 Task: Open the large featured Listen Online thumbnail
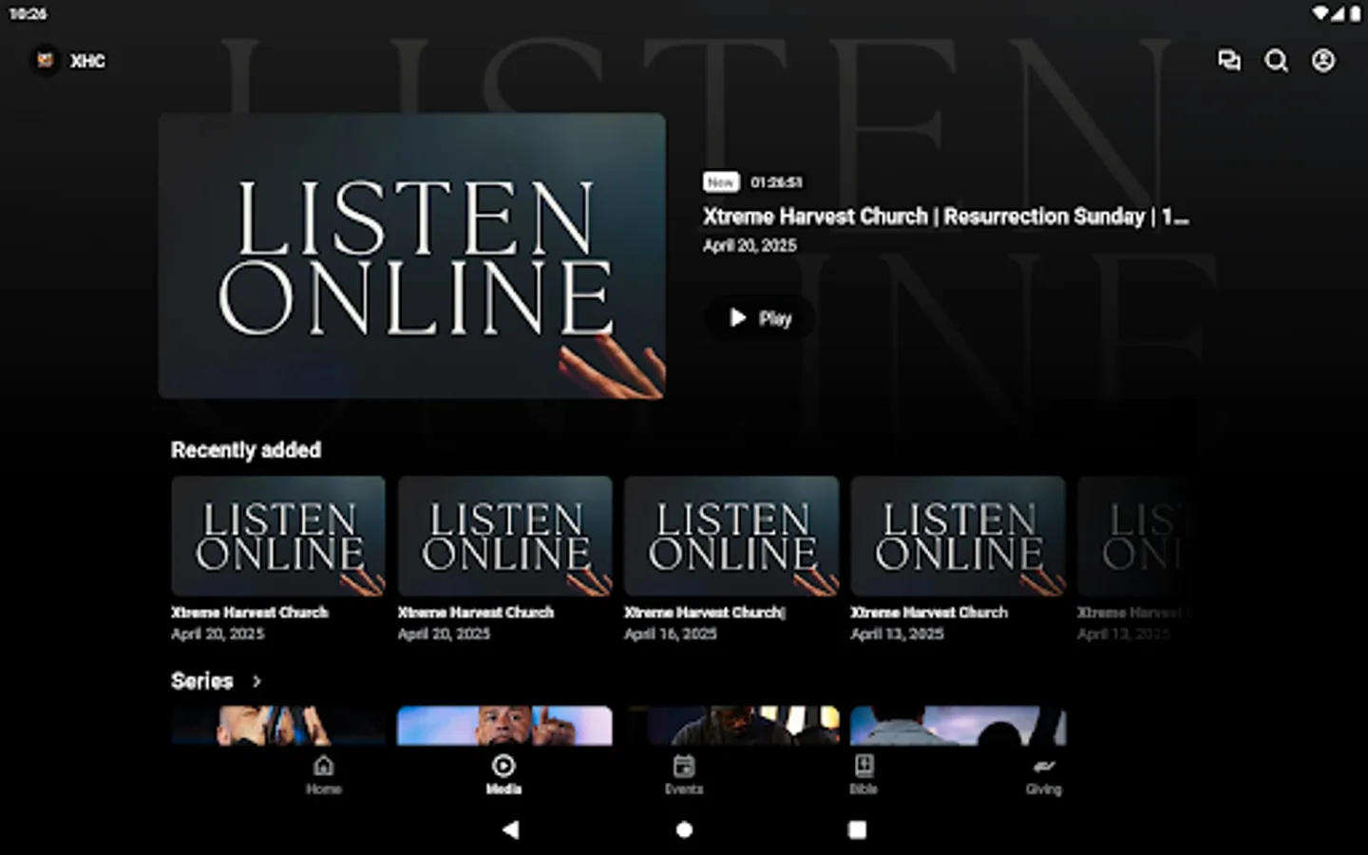pos(412,256)
